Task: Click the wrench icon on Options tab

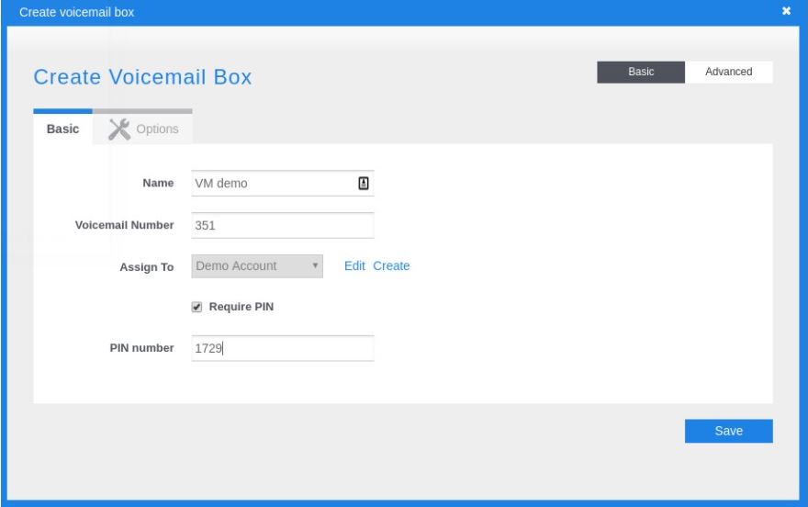Action: coord(119,129)
